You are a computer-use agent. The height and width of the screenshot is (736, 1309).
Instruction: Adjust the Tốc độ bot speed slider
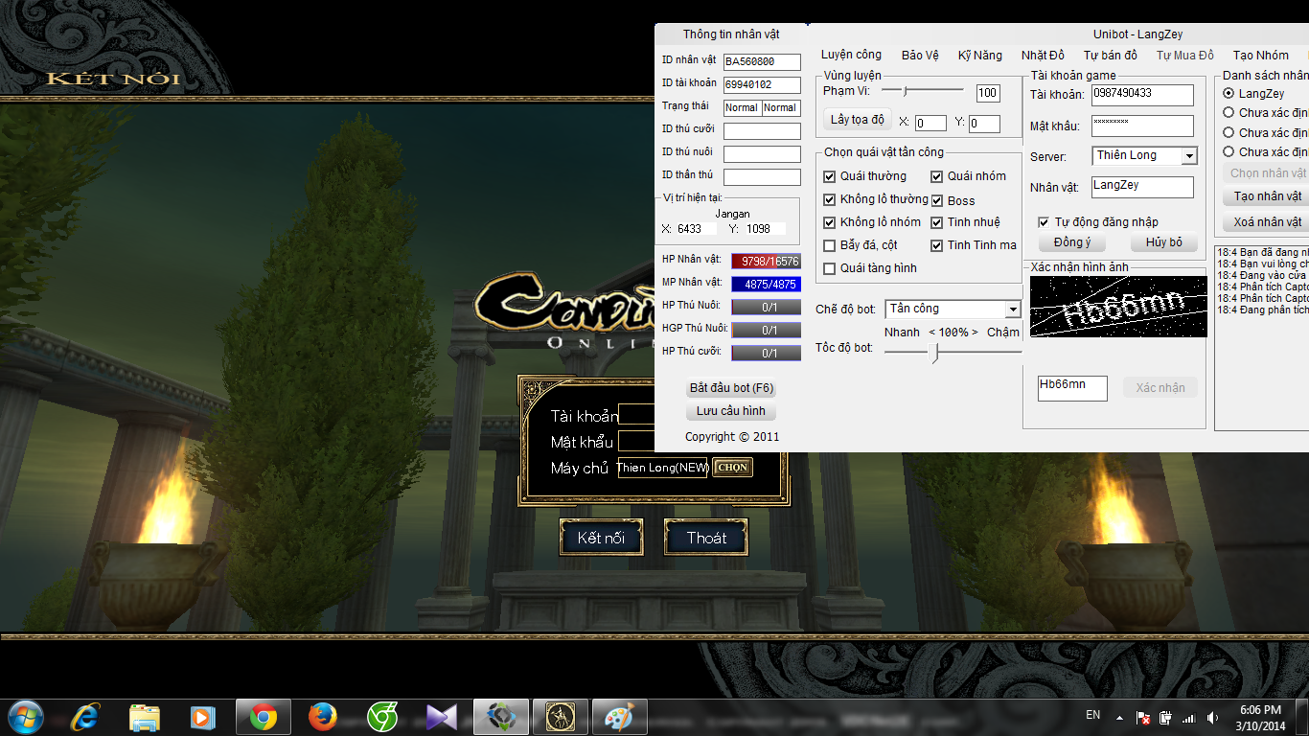935,353
